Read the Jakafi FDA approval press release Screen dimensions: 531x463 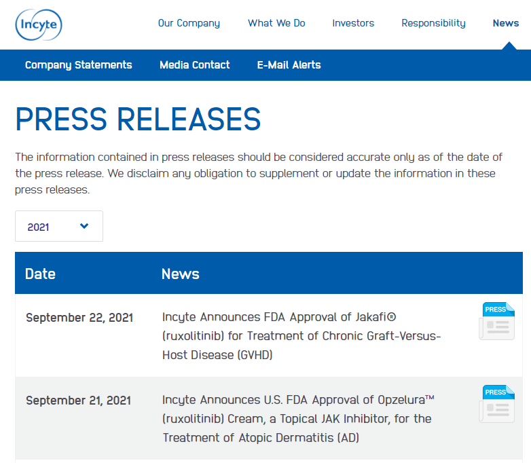coord(301,335)
